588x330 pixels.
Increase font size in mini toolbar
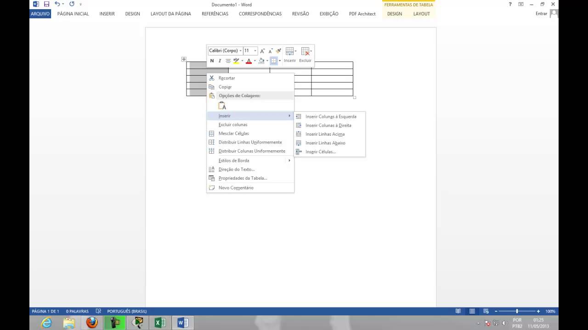(x=262, y=51)
